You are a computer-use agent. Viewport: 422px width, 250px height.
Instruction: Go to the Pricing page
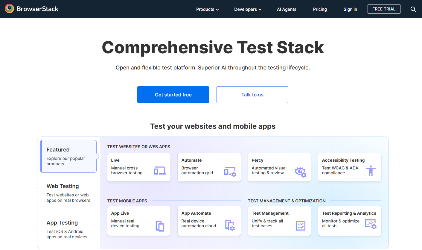pos(320,9)
